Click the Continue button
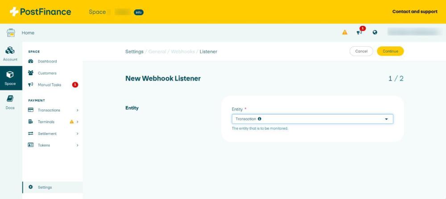446x199 pixels. 390,51
